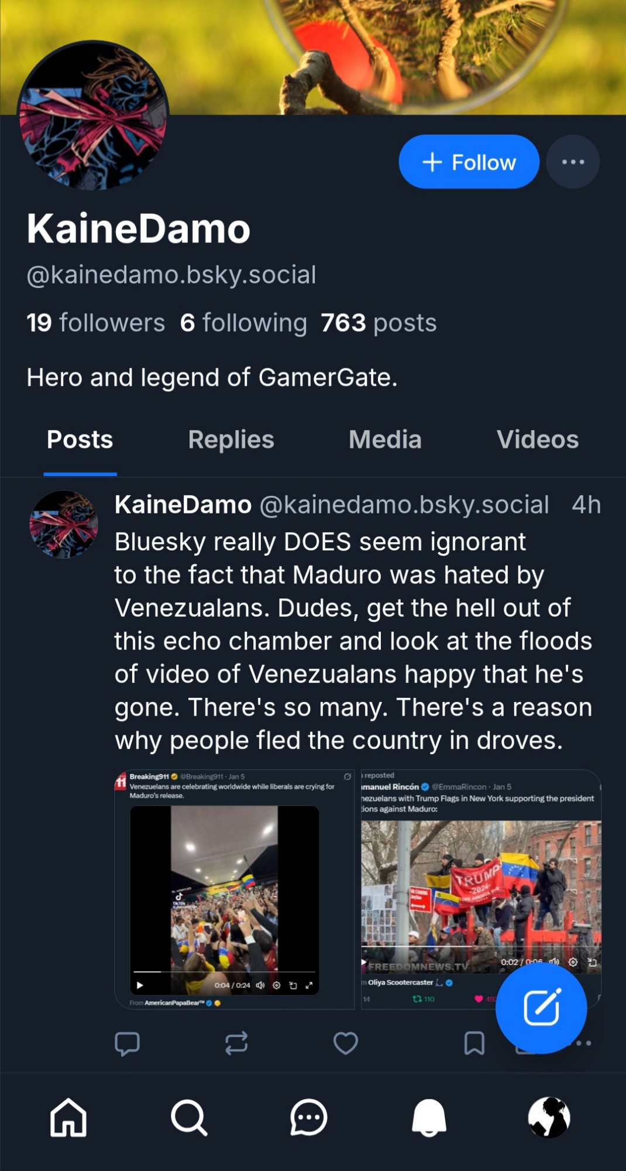The height and width of the screenshot is (1171, 626).
Task: Open the Breaking911 screenshot image
Action: [234, 889]
